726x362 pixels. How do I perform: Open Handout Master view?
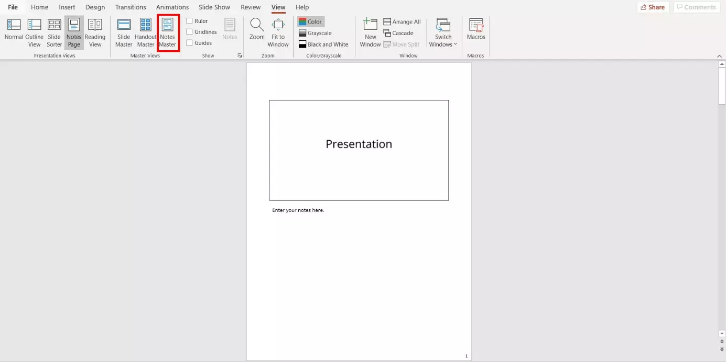146,33
